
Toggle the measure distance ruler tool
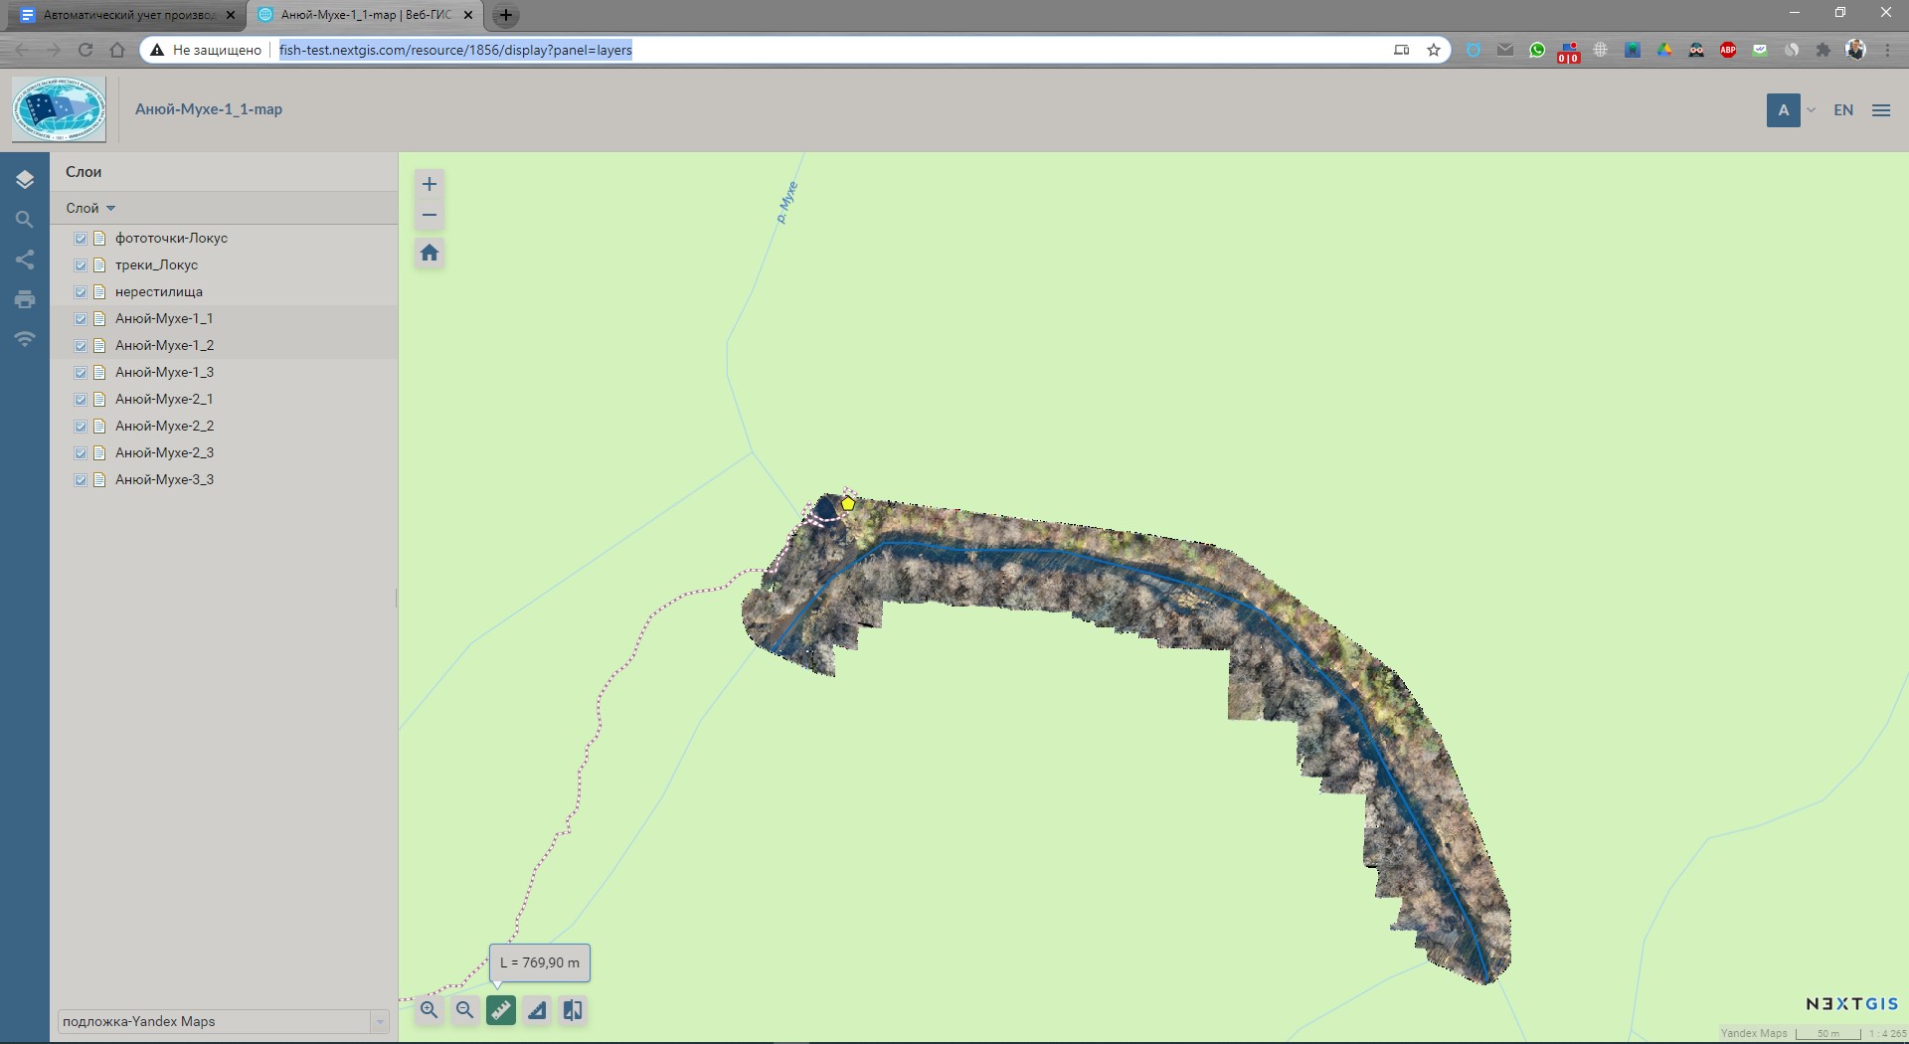point(501,1010)
